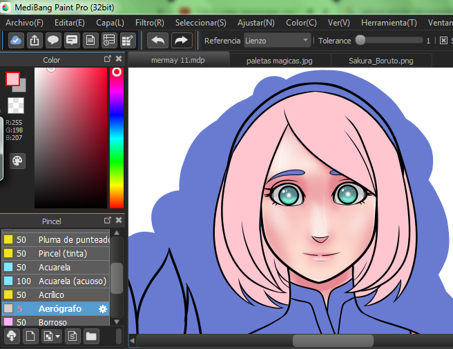Close the Pincel panel
The image size is (453, 349).
(x=119, y=220)
